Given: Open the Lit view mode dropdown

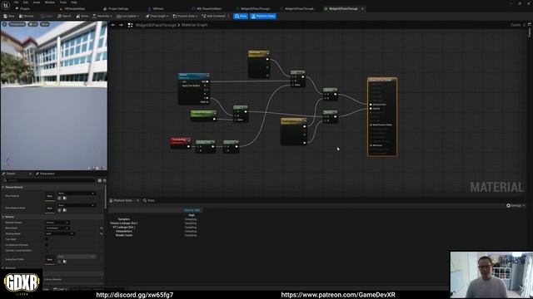Looking at the screenshot, I should (x=33, y=24).
